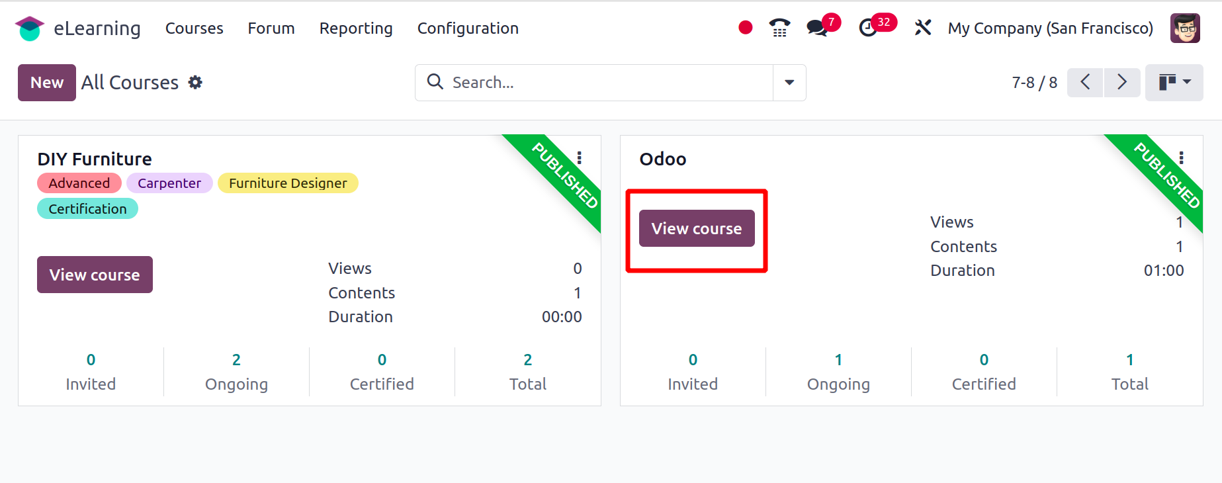
Task: Open the VoIP phone dialer icon
Action: pos(779,28)
